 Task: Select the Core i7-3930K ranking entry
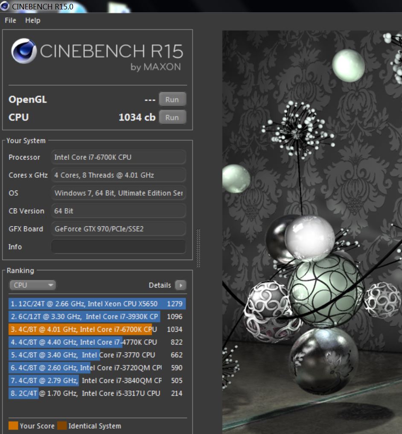(97, 316)
